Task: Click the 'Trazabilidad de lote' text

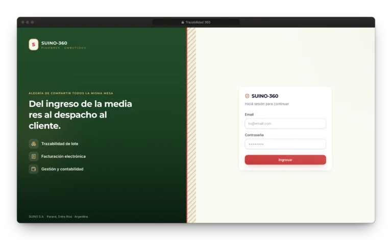Action: [x=60, y=144]
